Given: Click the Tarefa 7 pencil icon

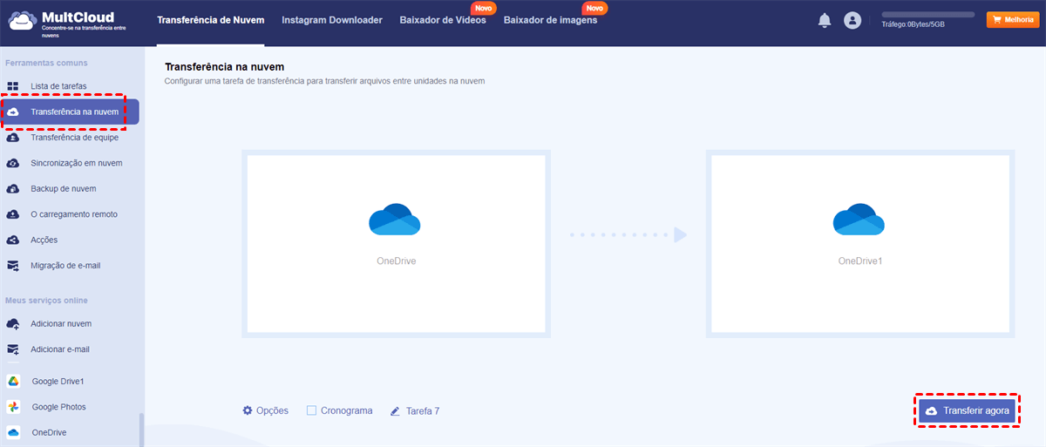Looking at the screenshot, I should (x=395, y=410).
